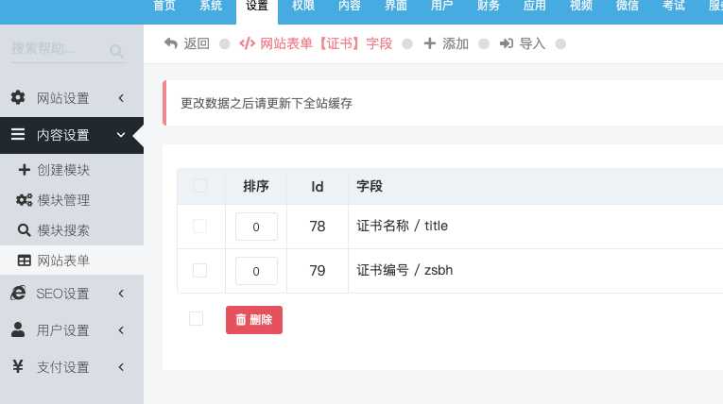723x404 pixels.
Task: Click the search magnifier icon in sidebar
Action: [x=116, y=51]
